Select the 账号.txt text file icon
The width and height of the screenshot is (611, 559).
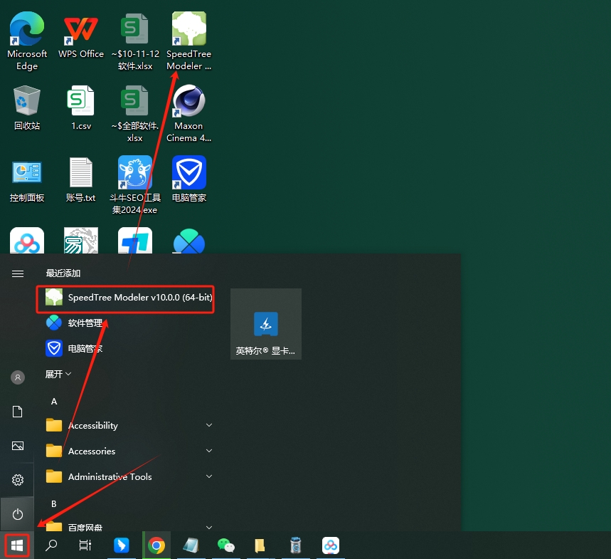tap(81, 180)
